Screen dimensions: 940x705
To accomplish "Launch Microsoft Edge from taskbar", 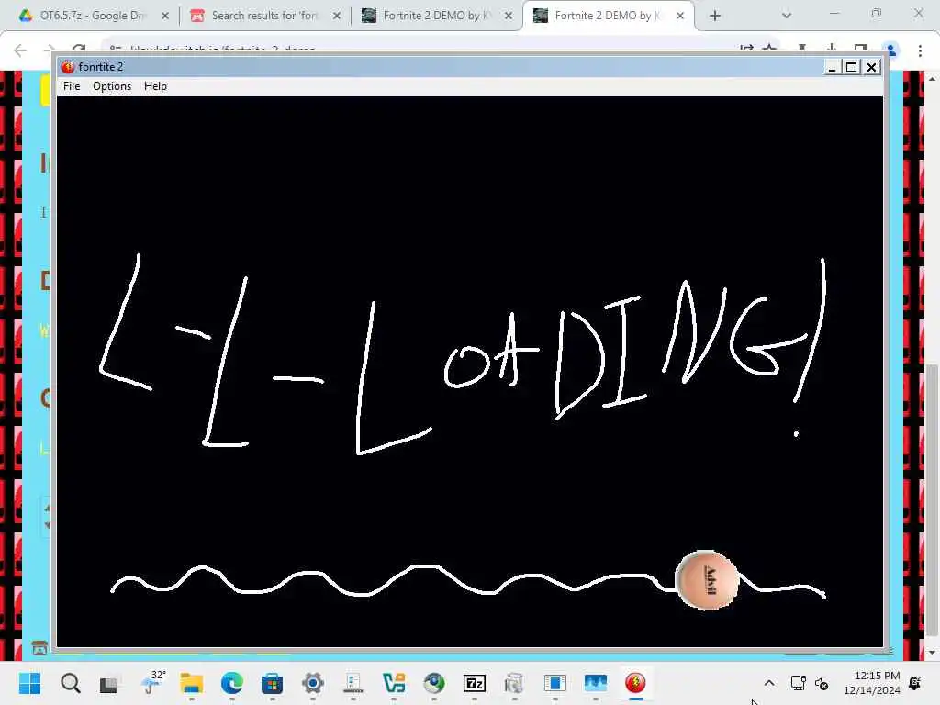I will [x=232, y=683].
